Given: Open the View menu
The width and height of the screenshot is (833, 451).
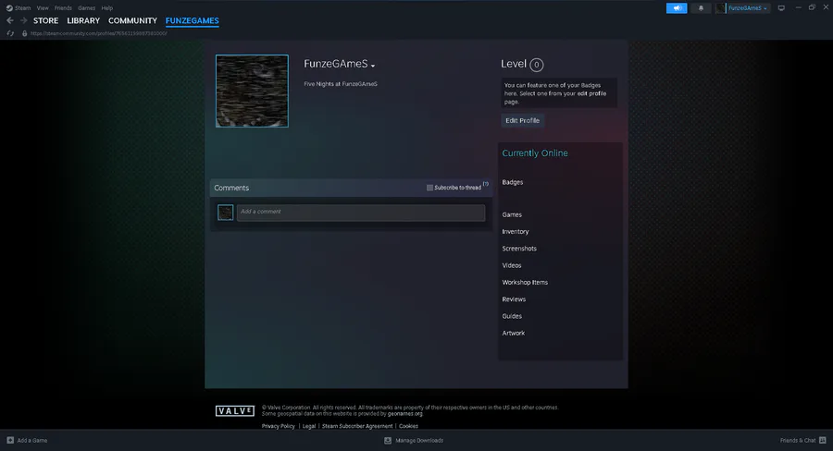Looking at the screenshot, I should pos(43,8).
